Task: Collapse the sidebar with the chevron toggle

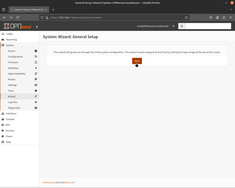Action: click(37, 27)
